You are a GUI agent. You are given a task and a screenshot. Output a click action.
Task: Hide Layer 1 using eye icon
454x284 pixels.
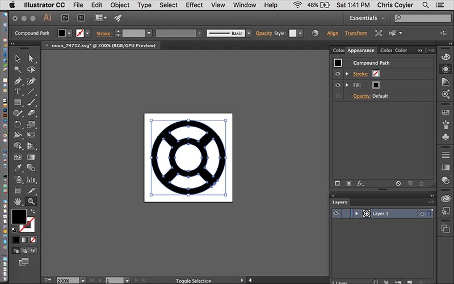(337, 214)
